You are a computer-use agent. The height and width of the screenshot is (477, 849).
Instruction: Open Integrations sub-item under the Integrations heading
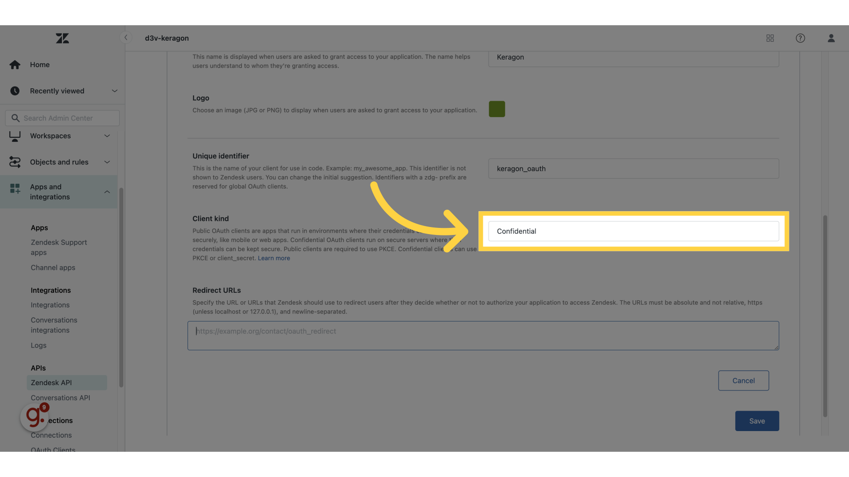pyautogui.click(x=50, y=305)
